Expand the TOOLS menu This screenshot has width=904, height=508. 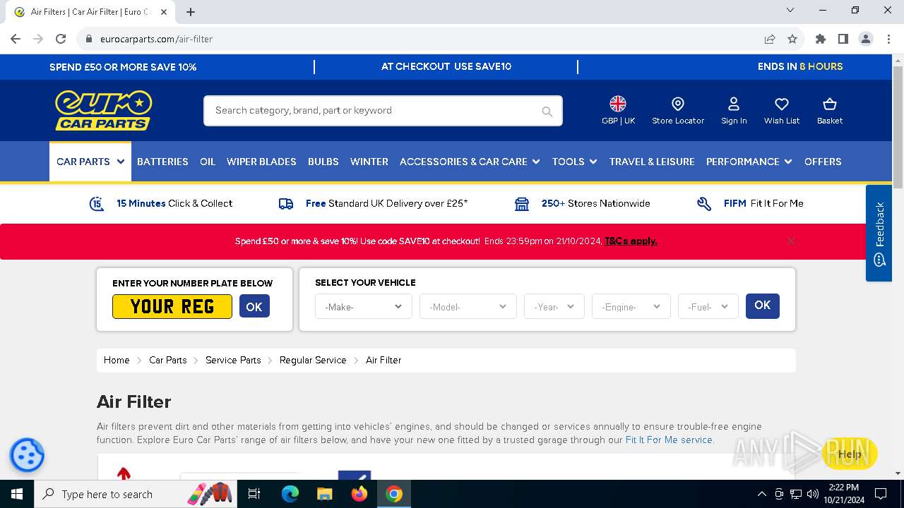click(x=575, y=162)
